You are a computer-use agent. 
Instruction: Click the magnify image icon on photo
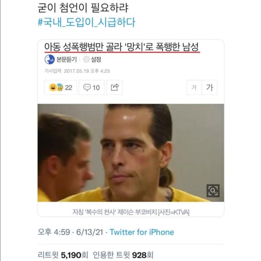pyautogui.click(x=213, y=191)
